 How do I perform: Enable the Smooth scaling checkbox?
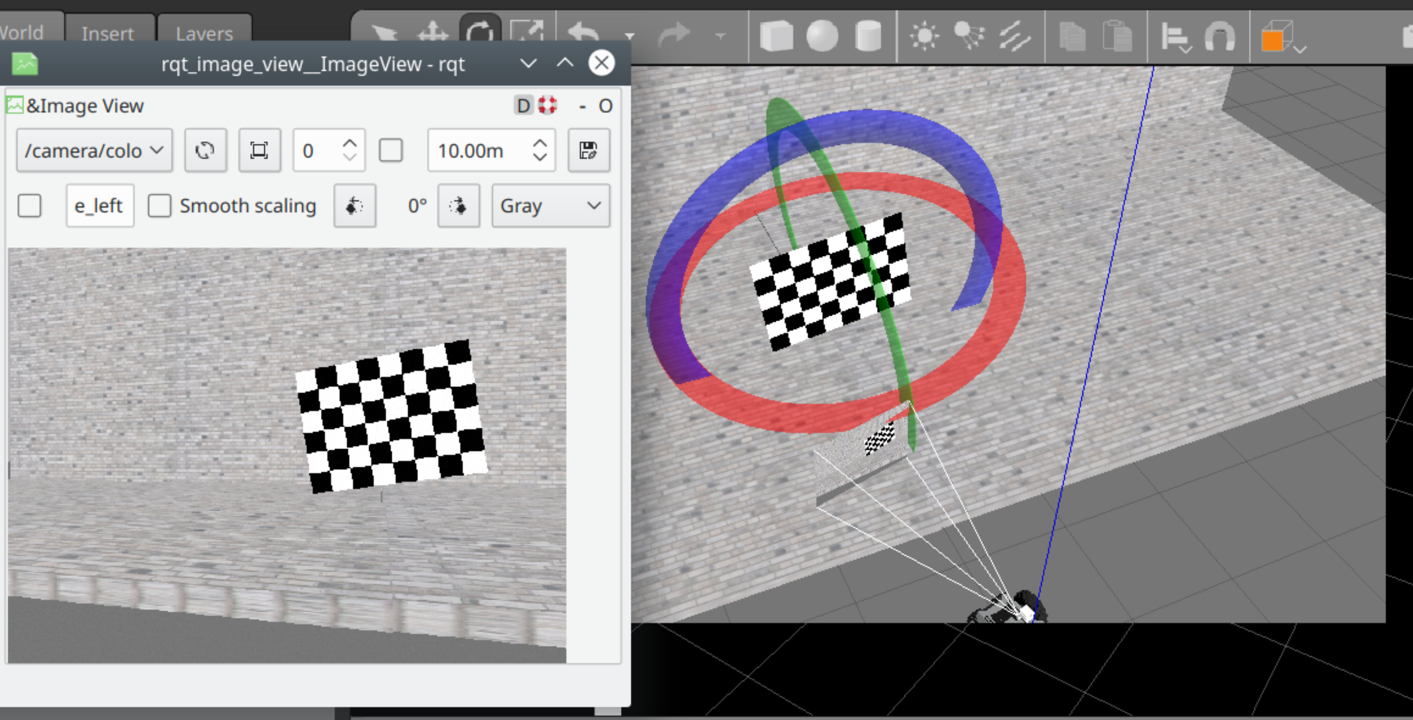[x=160, y=206]
